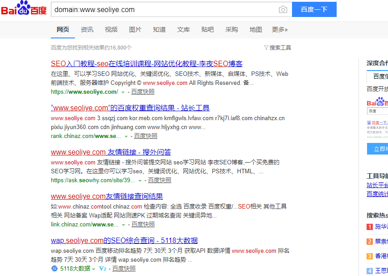This screenshot has width=388, height=276.
Task: Switch to the 采购 tab
Action: pyautogui.click(x=232, y=30)
